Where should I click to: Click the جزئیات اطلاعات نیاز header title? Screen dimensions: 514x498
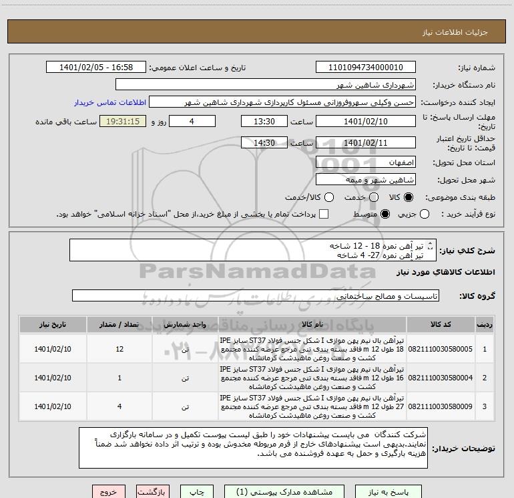(x=455, y=32)
